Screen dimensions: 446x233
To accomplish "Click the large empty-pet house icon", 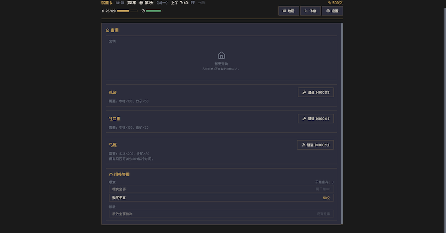I will (221, 55).
